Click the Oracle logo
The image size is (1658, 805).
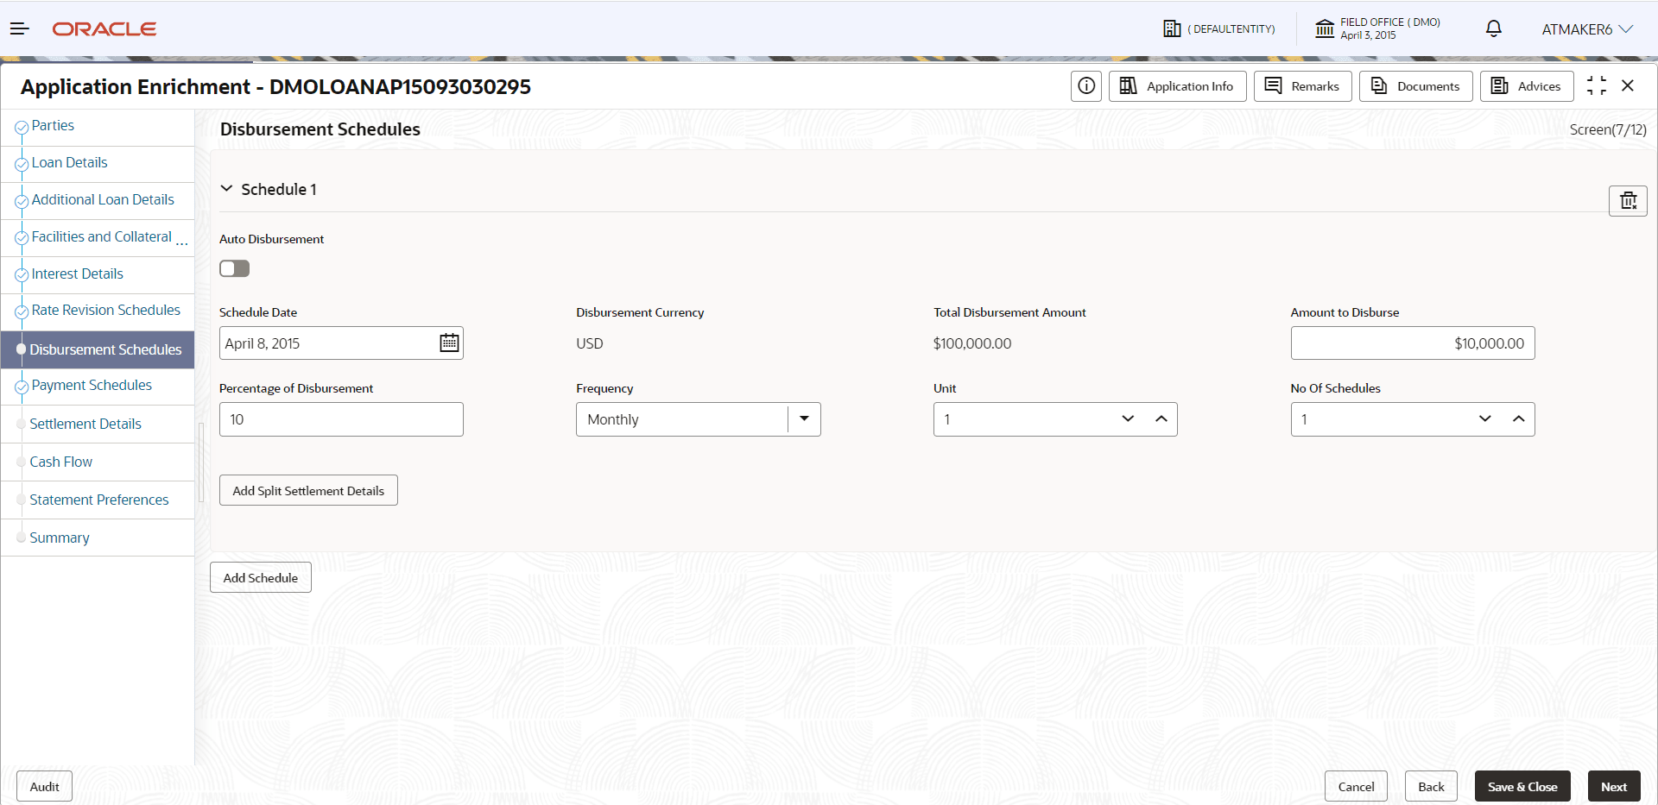click(104, 29)
